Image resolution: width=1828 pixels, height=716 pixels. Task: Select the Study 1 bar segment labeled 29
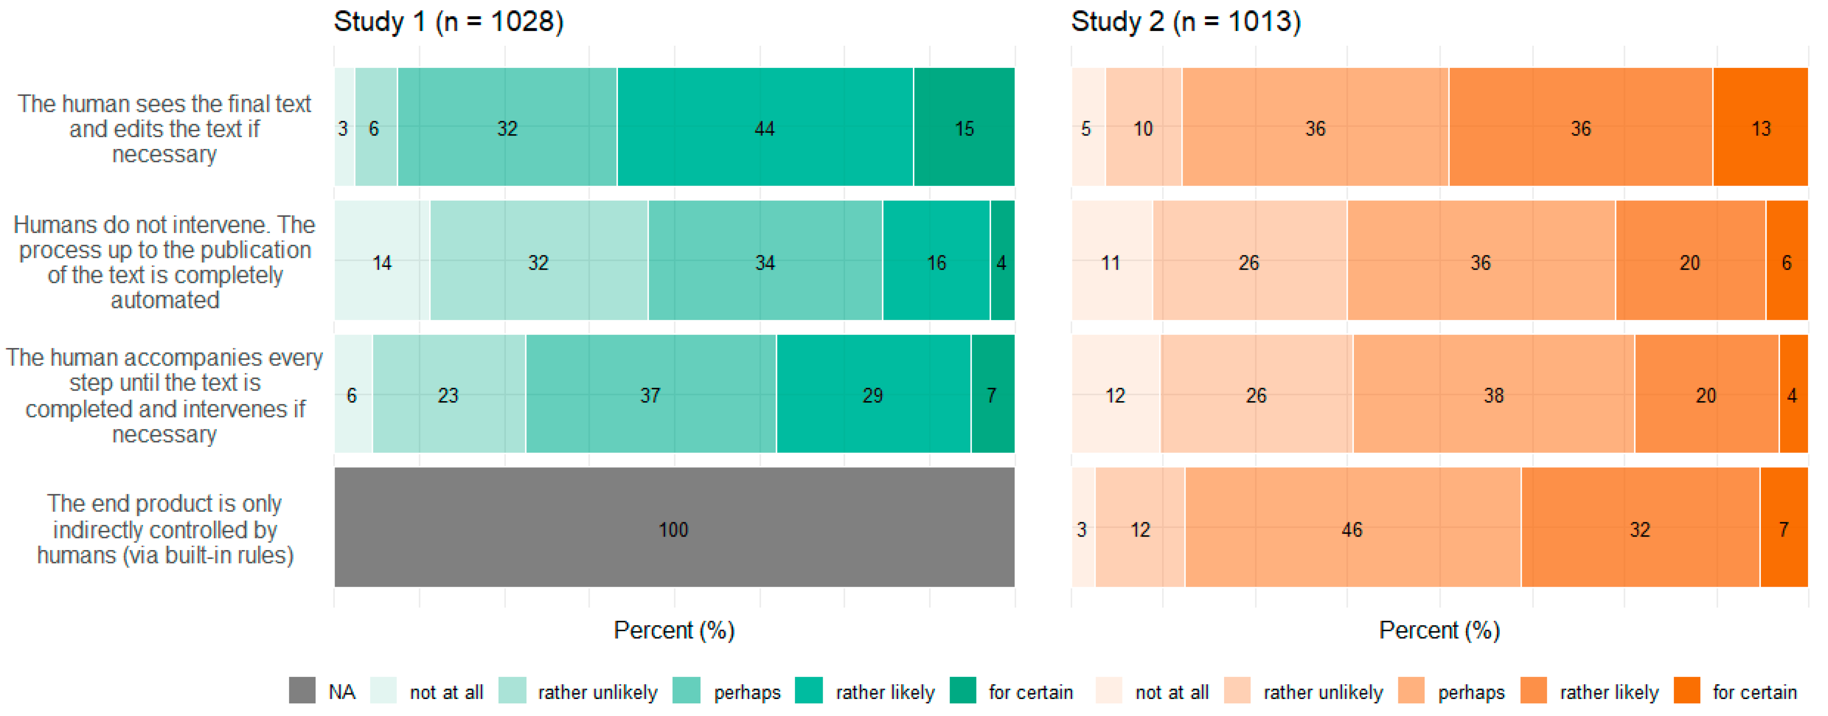872,394
